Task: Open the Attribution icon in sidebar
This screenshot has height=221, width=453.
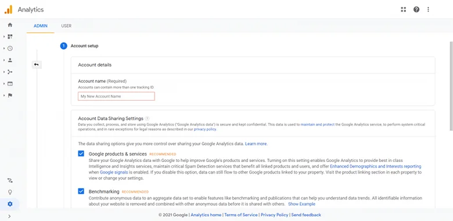Action: coord(10,181)
